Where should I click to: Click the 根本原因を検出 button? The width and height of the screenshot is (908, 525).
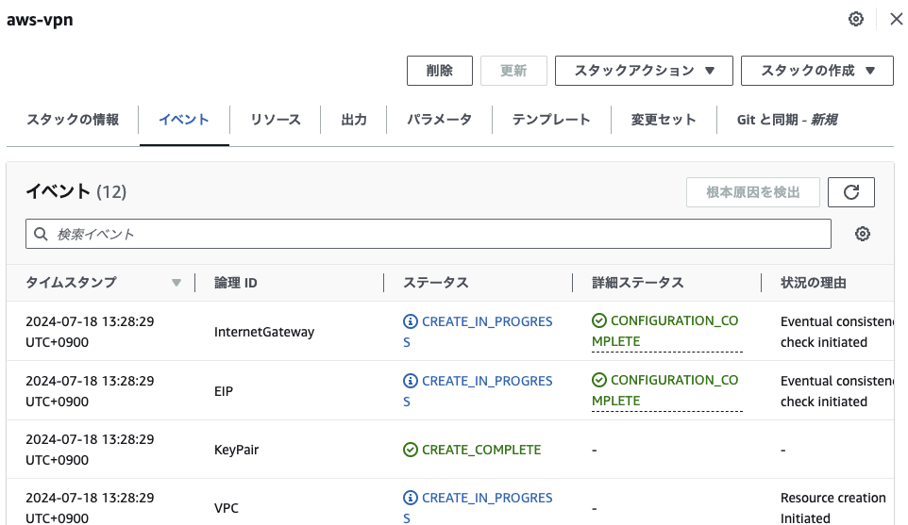click(x=753, y=192)
